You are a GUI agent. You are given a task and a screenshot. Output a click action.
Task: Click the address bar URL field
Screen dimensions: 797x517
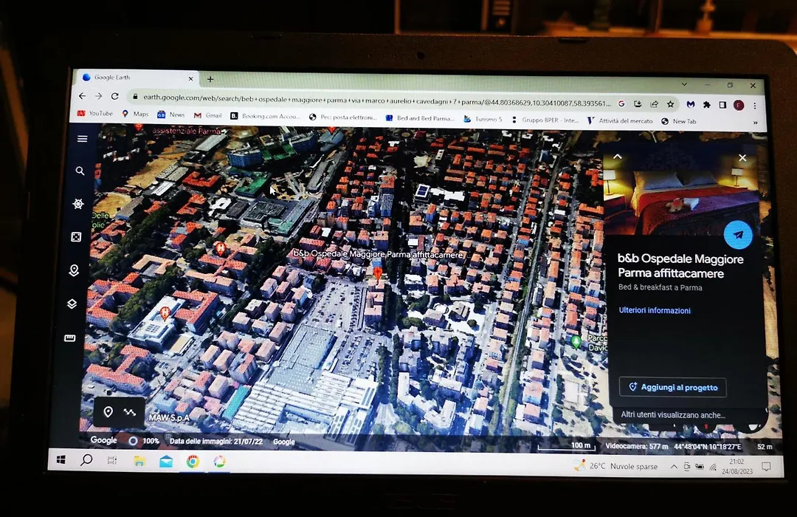(376, 101)
